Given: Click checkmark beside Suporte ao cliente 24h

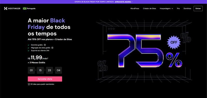Looking at the screenshot, I should pyautogui.click(x=28, y=51).
